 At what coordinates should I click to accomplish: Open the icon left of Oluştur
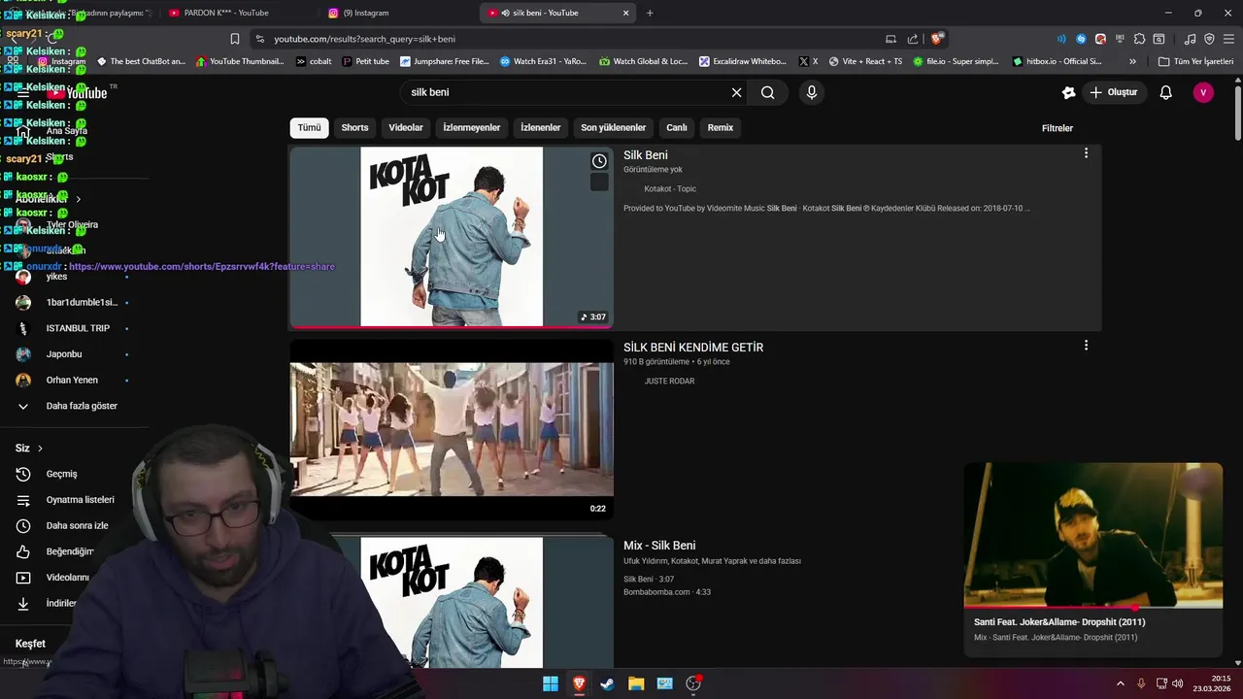[x=1068, y=92]
